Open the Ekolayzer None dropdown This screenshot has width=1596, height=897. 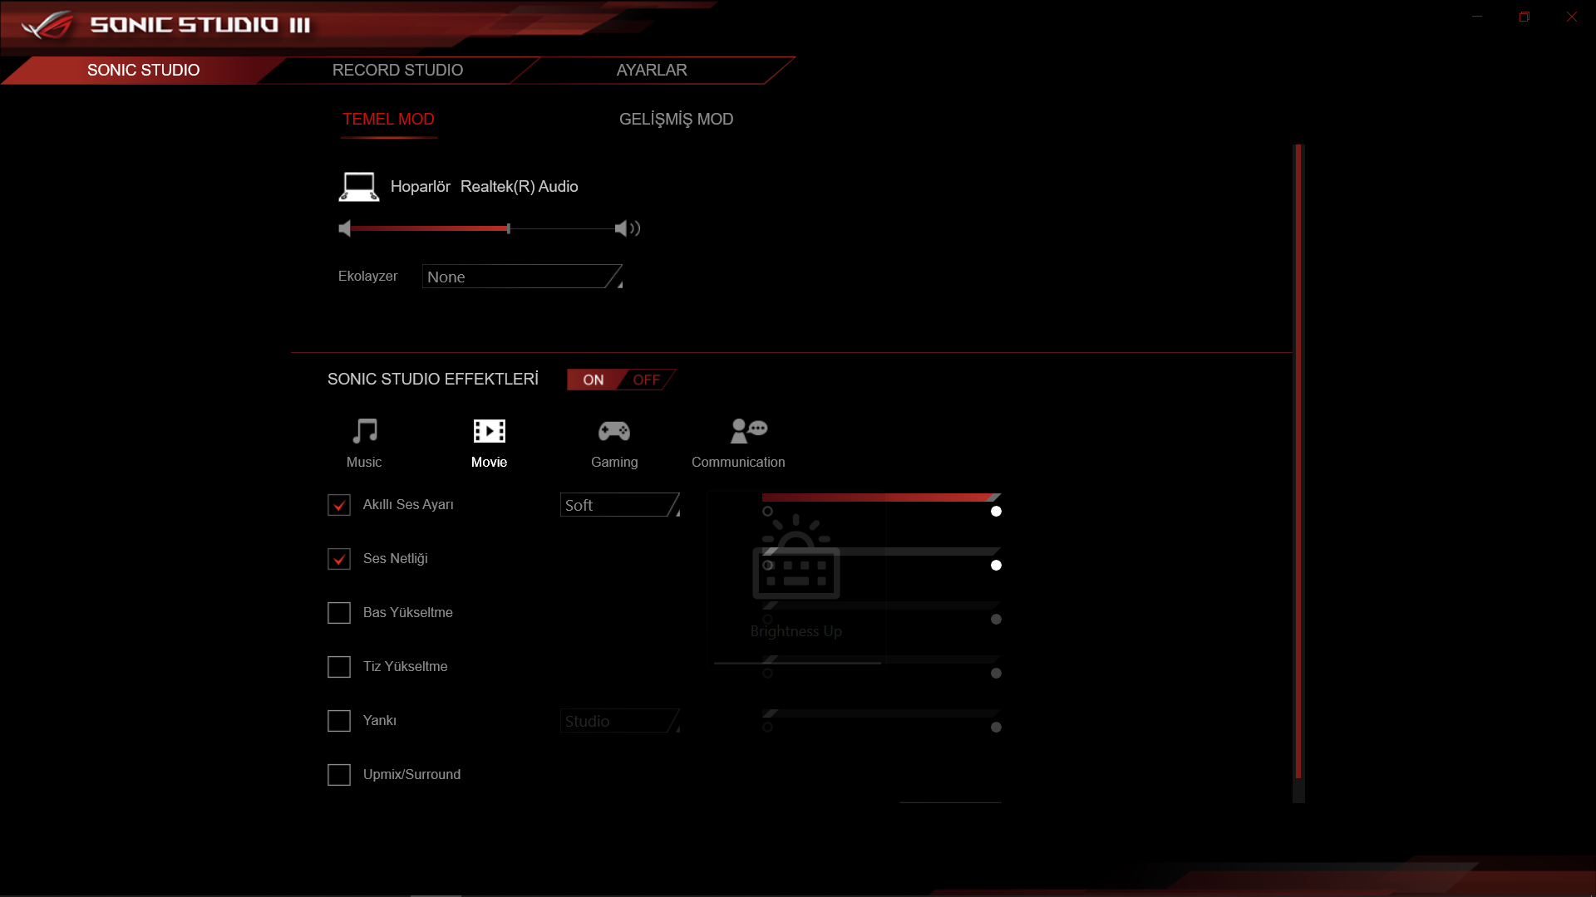(522, 277)
